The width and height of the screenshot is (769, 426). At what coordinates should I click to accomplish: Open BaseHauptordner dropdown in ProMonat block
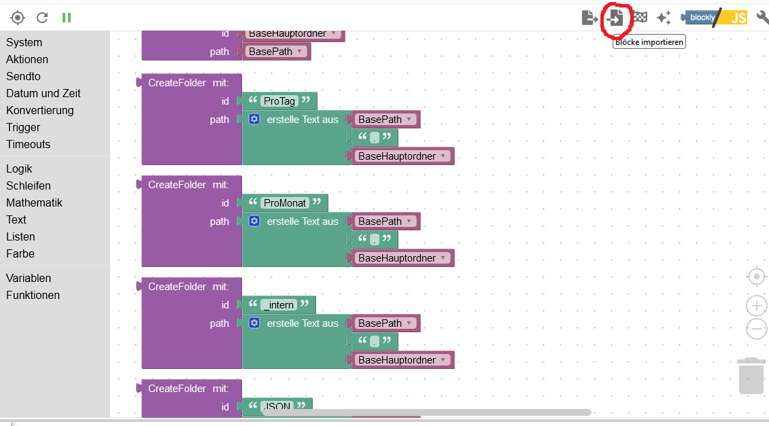click(x=443, y=258)
